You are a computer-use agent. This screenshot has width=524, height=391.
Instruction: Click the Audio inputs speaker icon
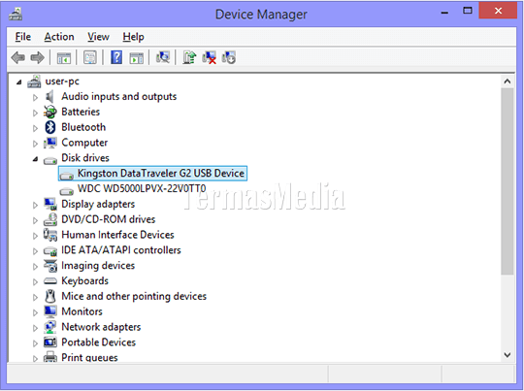coord(49,97)
